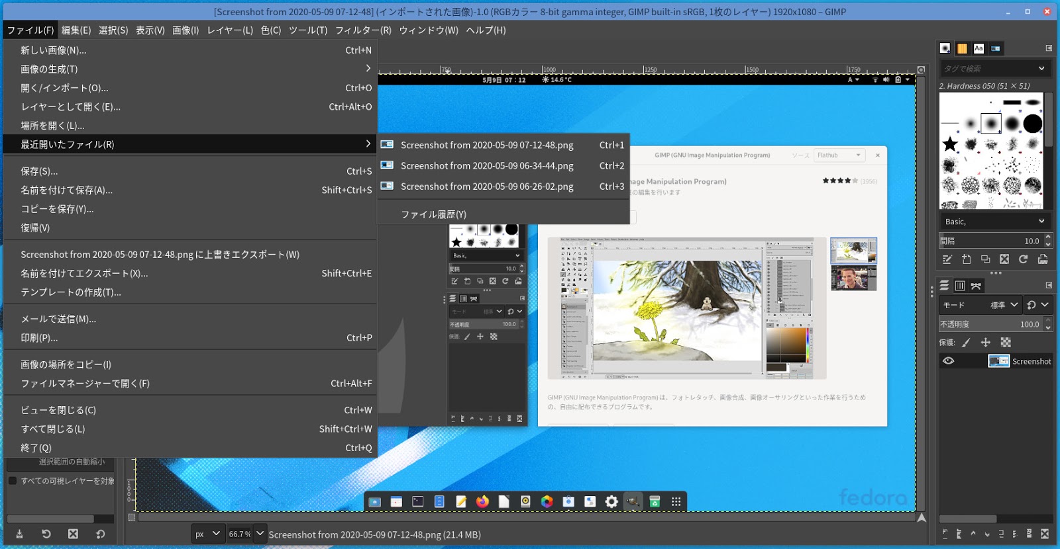Choose 終了(Q) menu item

click(x=190, y=448)
